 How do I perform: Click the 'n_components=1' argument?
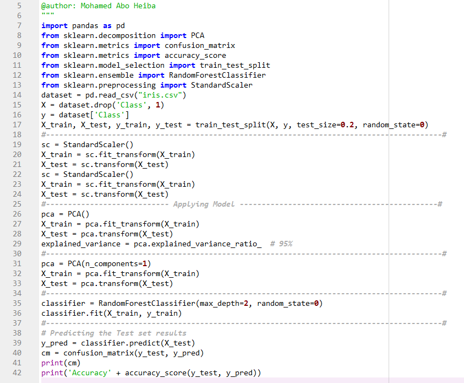pyautogui.click(x=116, y=263)
